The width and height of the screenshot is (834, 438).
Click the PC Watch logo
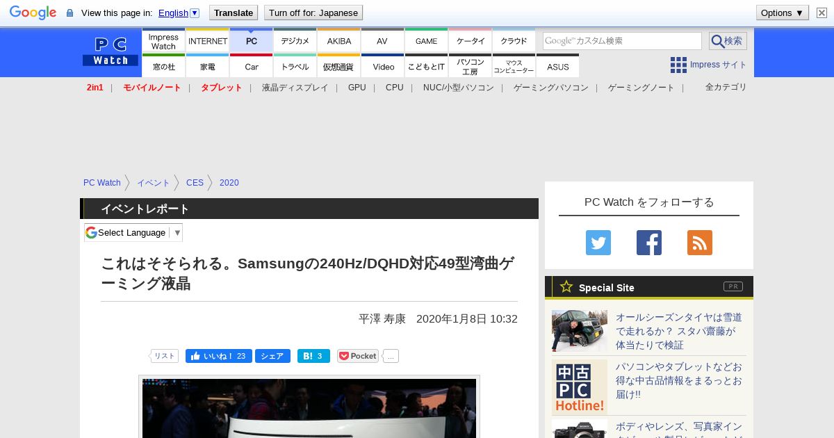(x=111, y=51)
